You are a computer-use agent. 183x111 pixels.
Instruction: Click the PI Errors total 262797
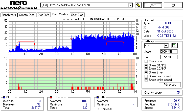click(x=36, y=108)
